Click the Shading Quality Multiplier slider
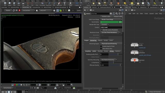The image size is (165, 93). [115, 54]
